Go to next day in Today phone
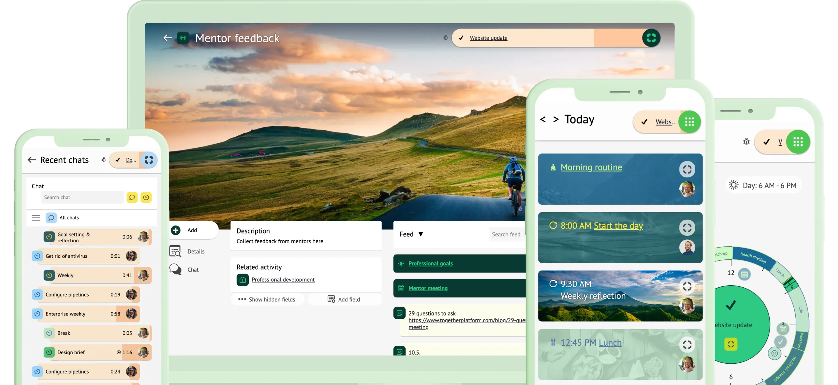838x385 pixels. pos(556,119)
